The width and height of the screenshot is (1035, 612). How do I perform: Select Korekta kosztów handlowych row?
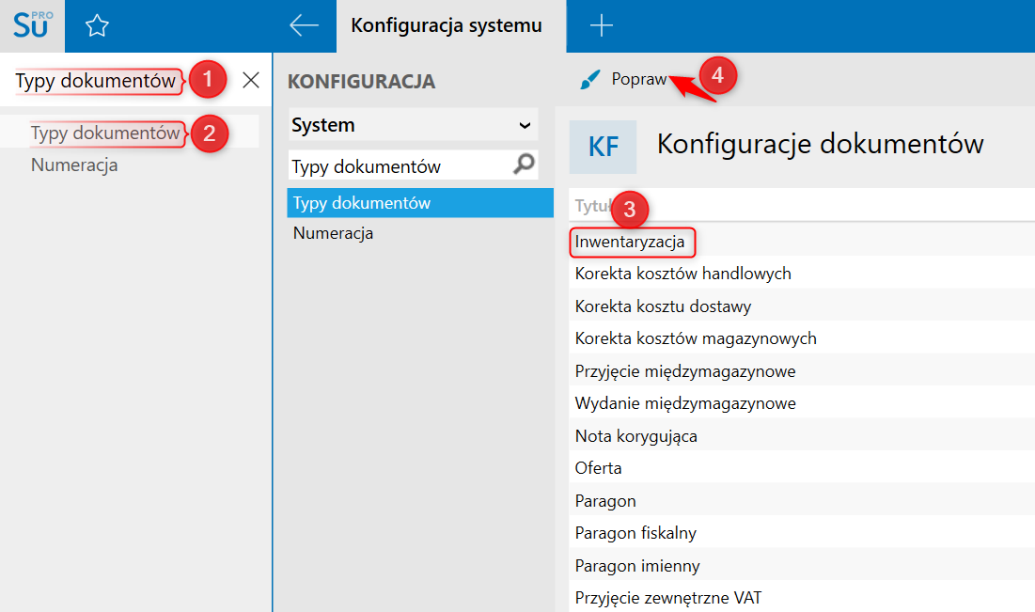682,274
